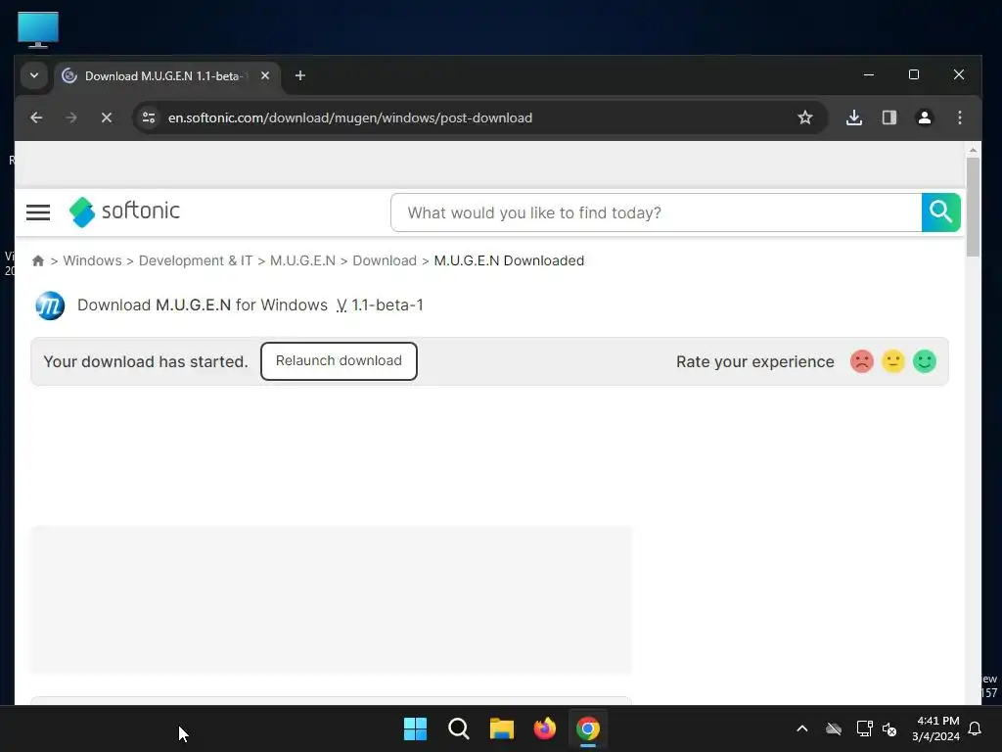Show hidden system tray icons
Viewport: 1002px width, 752px height.
(x=802, y=728)
